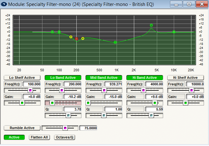209x146 pixels.
Task: Click the Hi Band Q field 5.59
Action: pyautogui.click(x=154, y=109)
